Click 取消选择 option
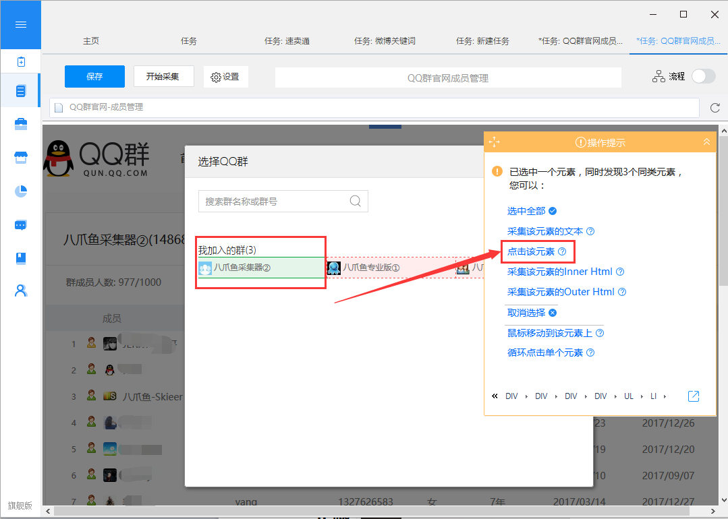 pyautogui.click(x=532, y=313)
